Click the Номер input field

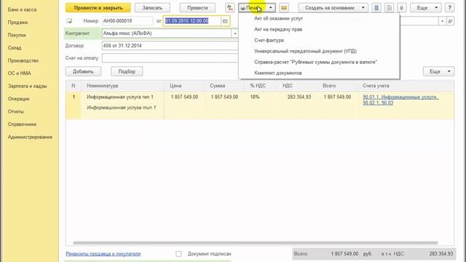[127, 21]
